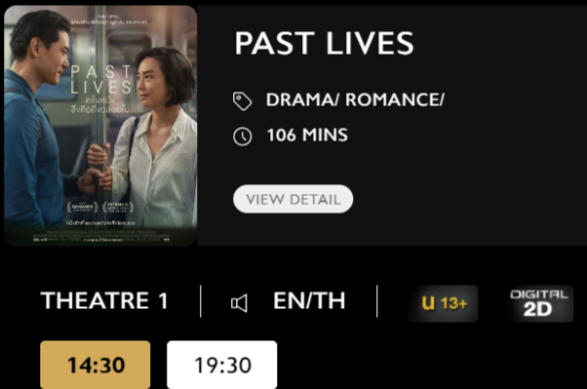Click the first award laurel on the poster
This screenshot has width=587, height=389.
pyautogui.click(x=82, y=207)
